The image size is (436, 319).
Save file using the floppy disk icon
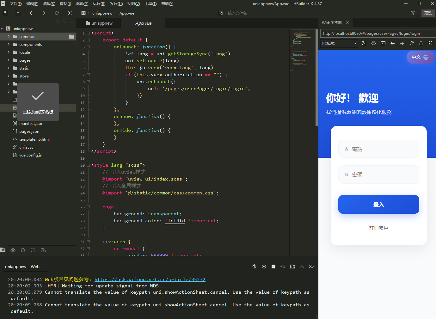(x=18, y=13)
